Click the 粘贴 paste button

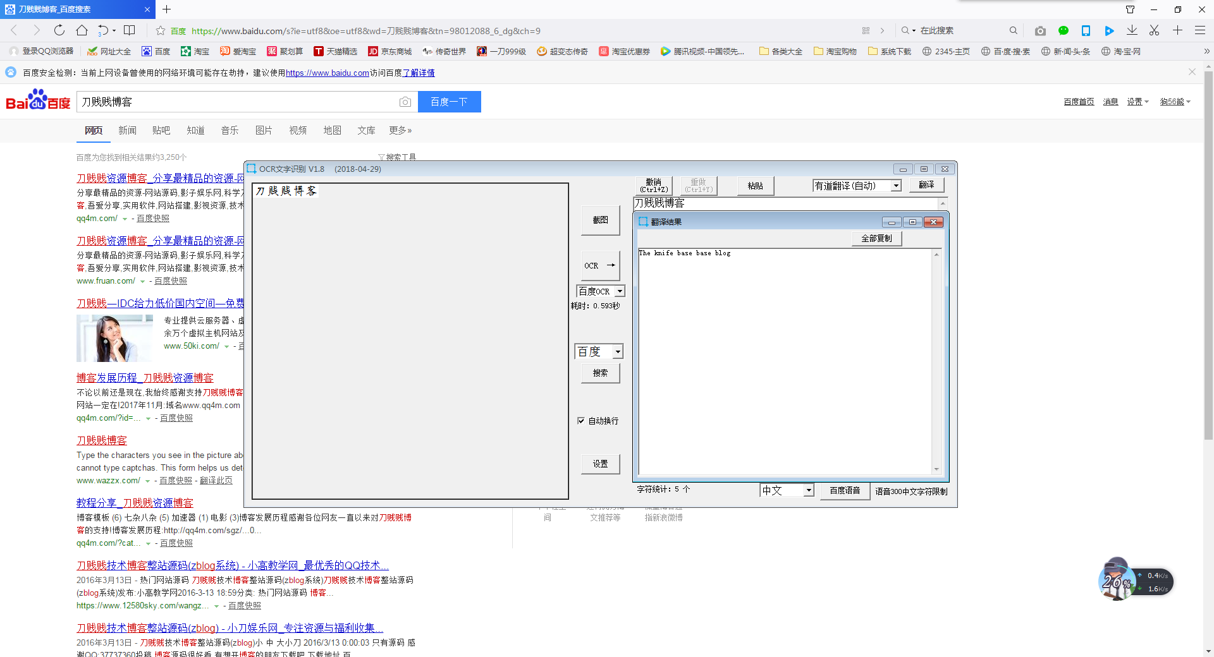click(x=755, y=186)
